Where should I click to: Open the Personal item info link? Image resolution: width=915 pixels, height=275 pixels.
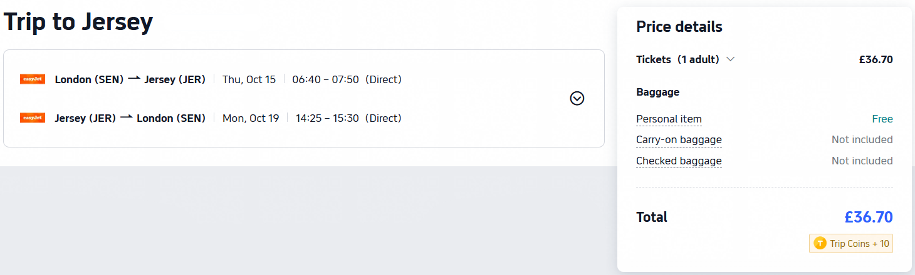pyautogui.click(x=669, y=119)
